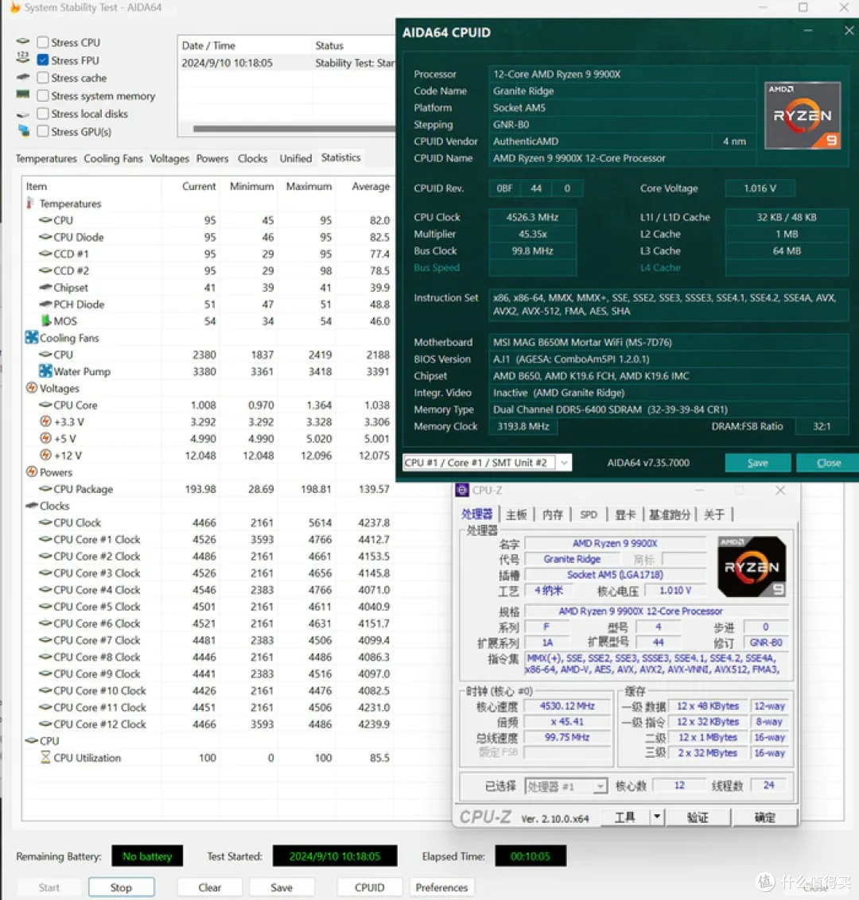Click the 确定 button in CPU-Z
The image size is (859, 900).
pyautogui.click(x=764, y=817)
